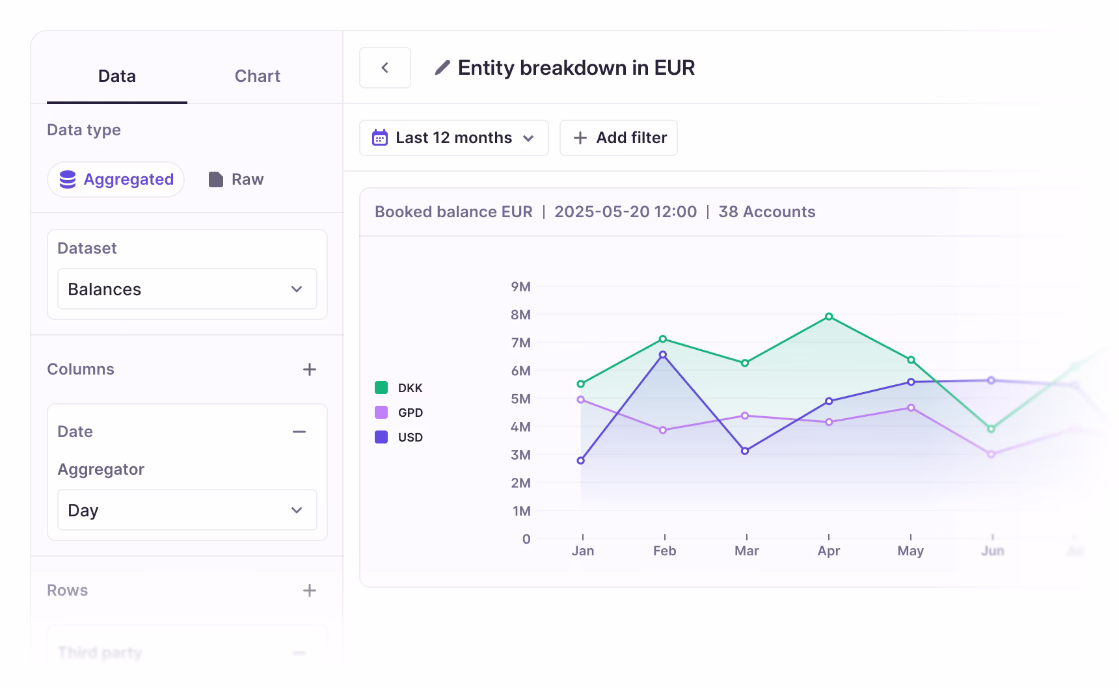Click the Aggregated database stack icon
Viewport: 1119px width, 688px height.
coord(68,179)
